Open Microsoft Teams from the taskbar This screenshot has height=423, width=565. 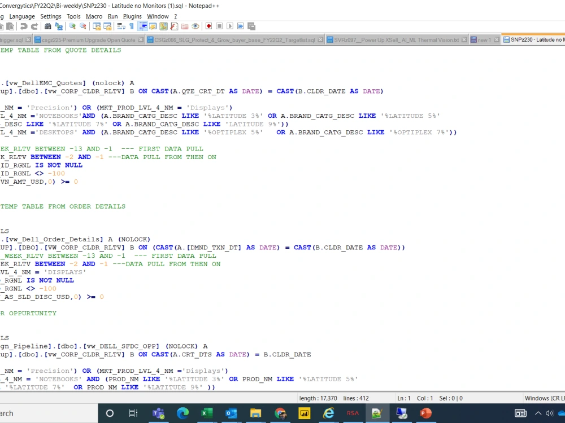pyautogui.click(x=158, y=413)
